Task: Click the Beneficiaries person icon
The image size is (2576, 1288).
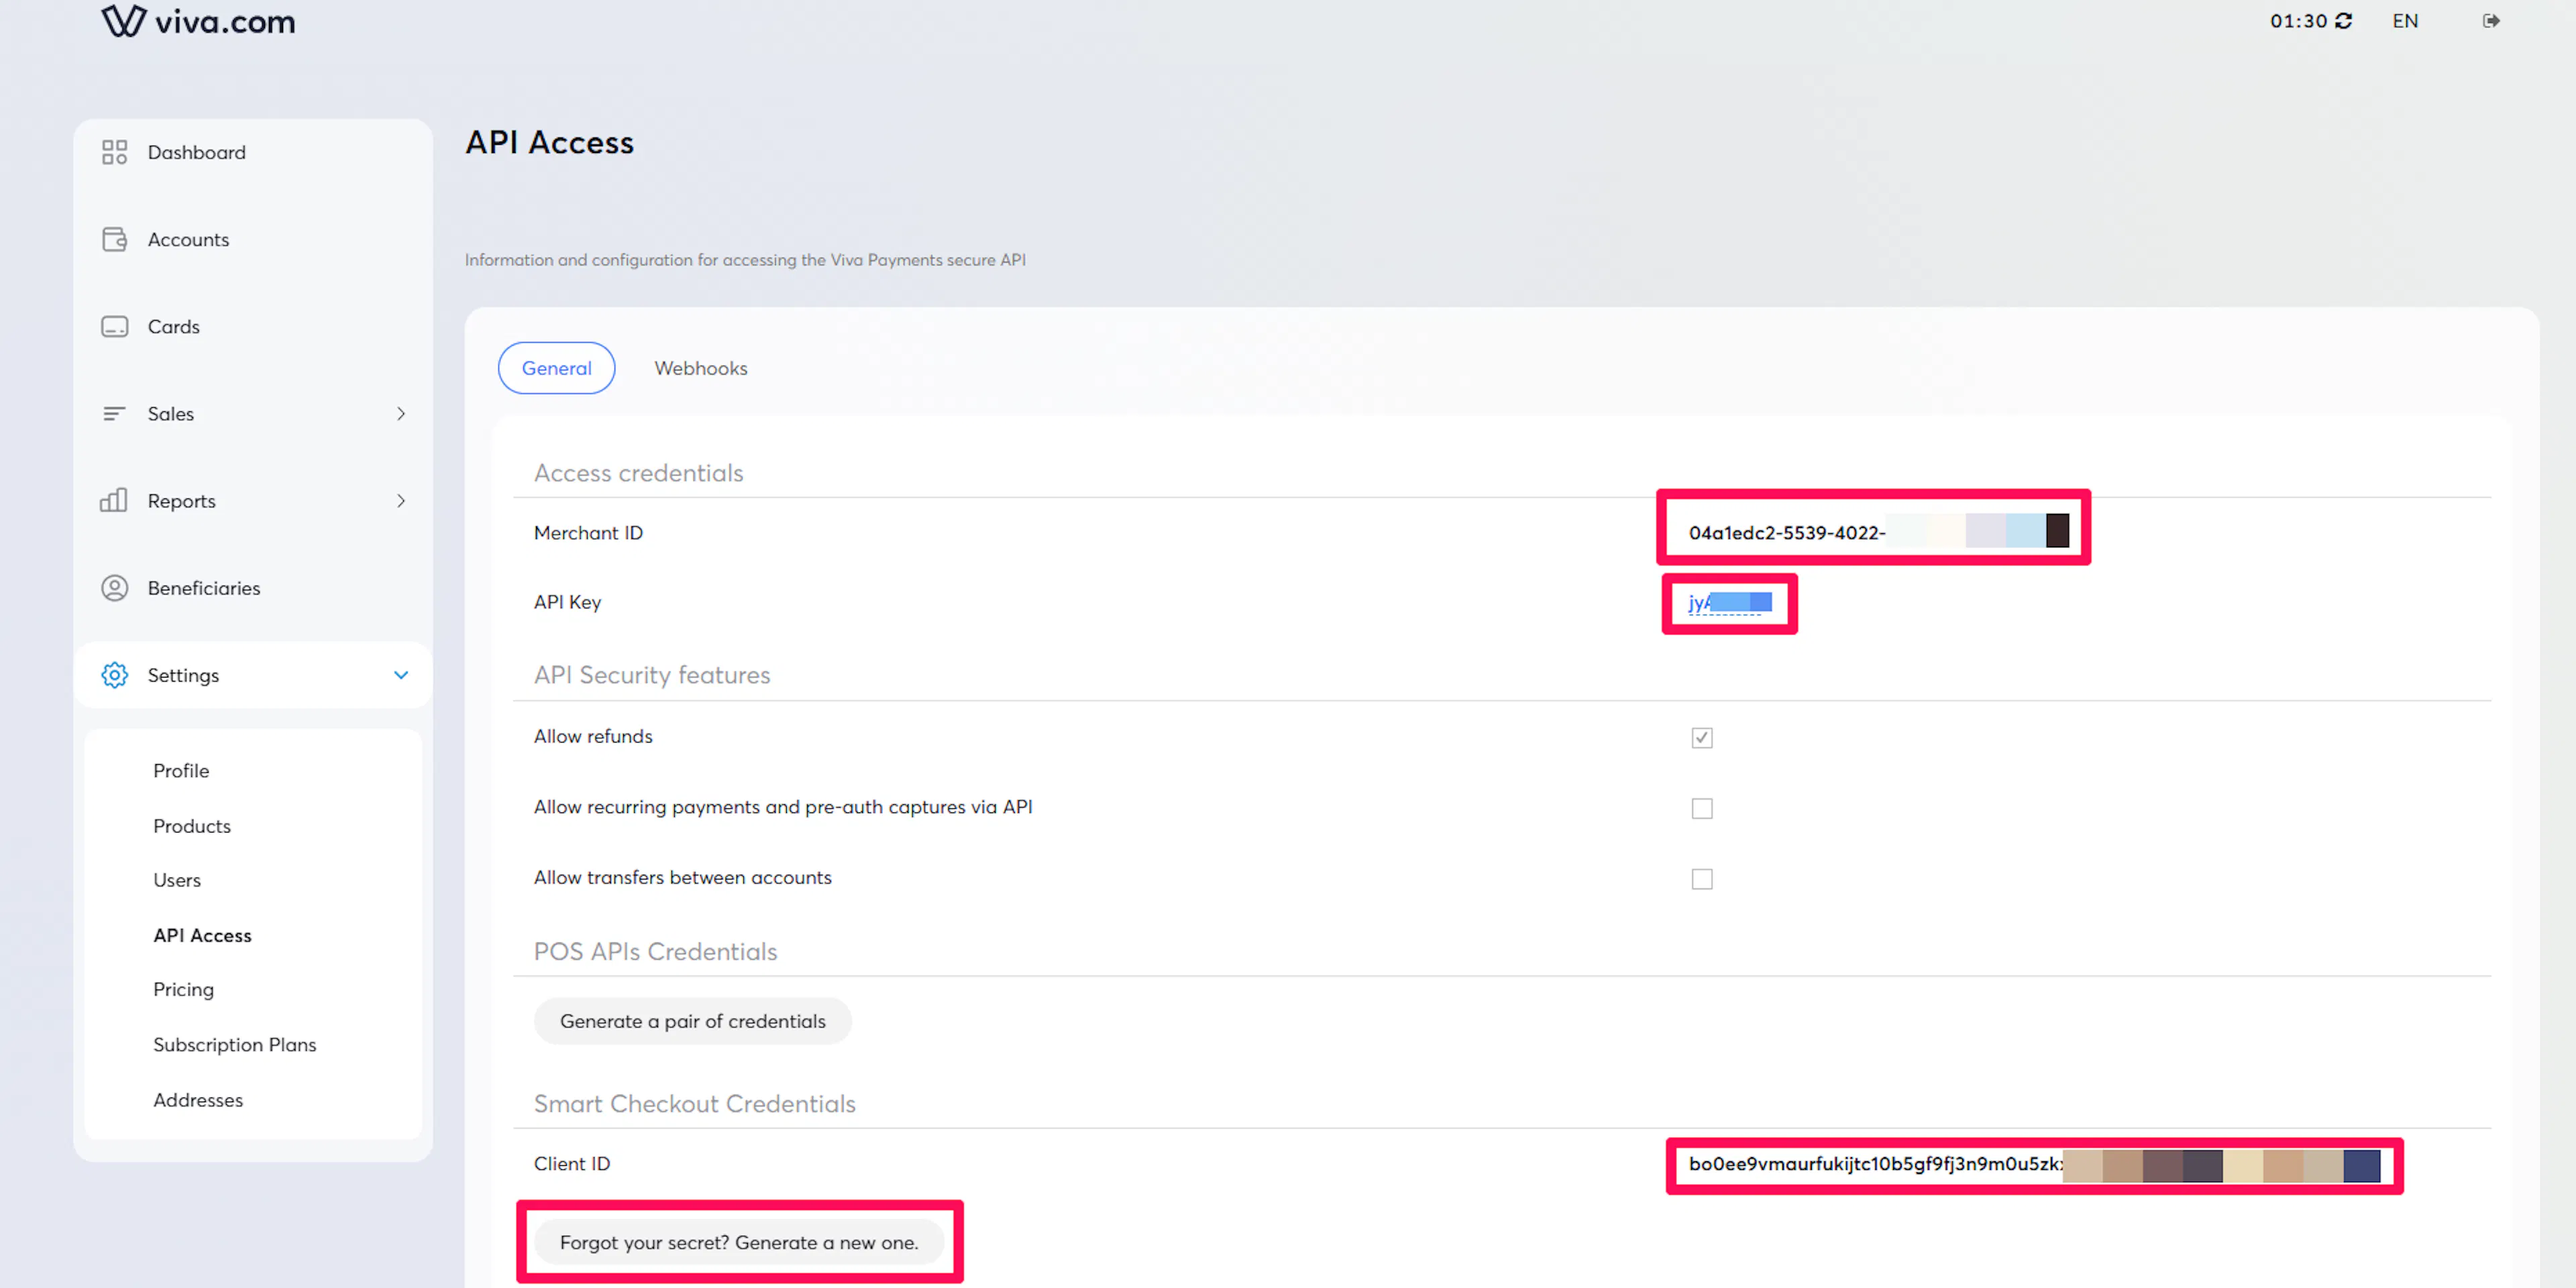Action: [x=114, y=588]
